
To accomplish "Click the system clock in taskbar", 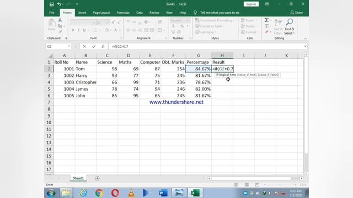I will 296,193.
